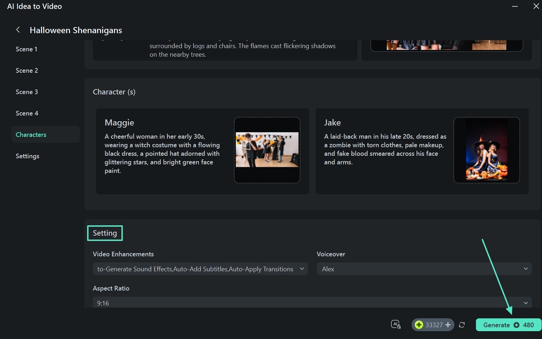This screenshot has height=339, width=542.
Task: Select Scene 3 in sidebar
Action: [27, 92]
